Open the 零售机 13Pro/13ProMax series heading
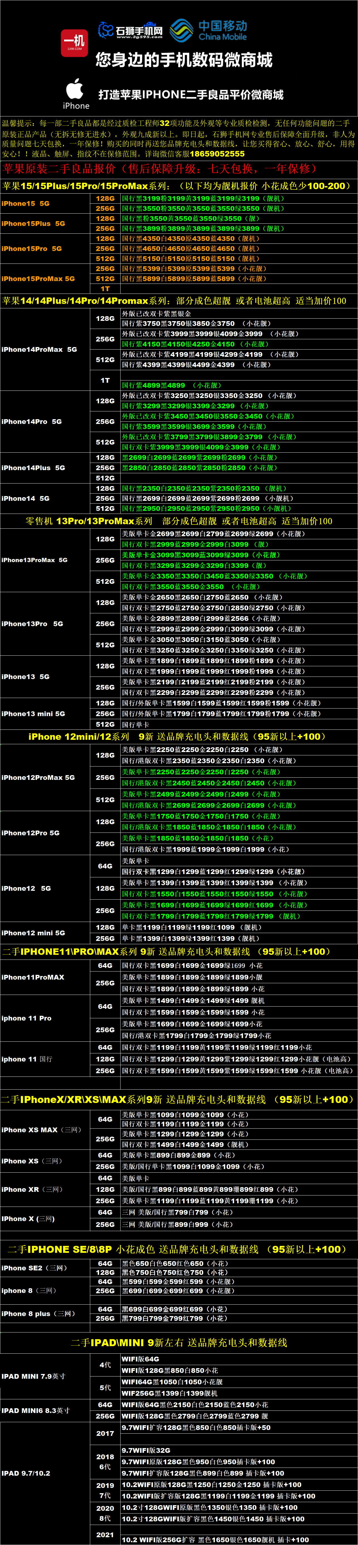Viewport: 358px width, 1545px height. pyautogui.click(x=179, y=521)
